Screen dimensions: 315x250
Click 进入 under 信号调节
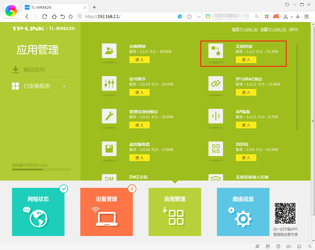[x=140, y=92]
